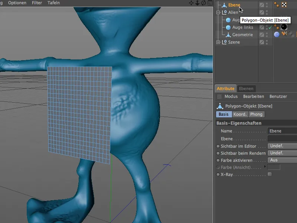Expand the Farbe (Ansicht) disclosure arrow
This screenshot has height=223, width=297.
[265, 167]
